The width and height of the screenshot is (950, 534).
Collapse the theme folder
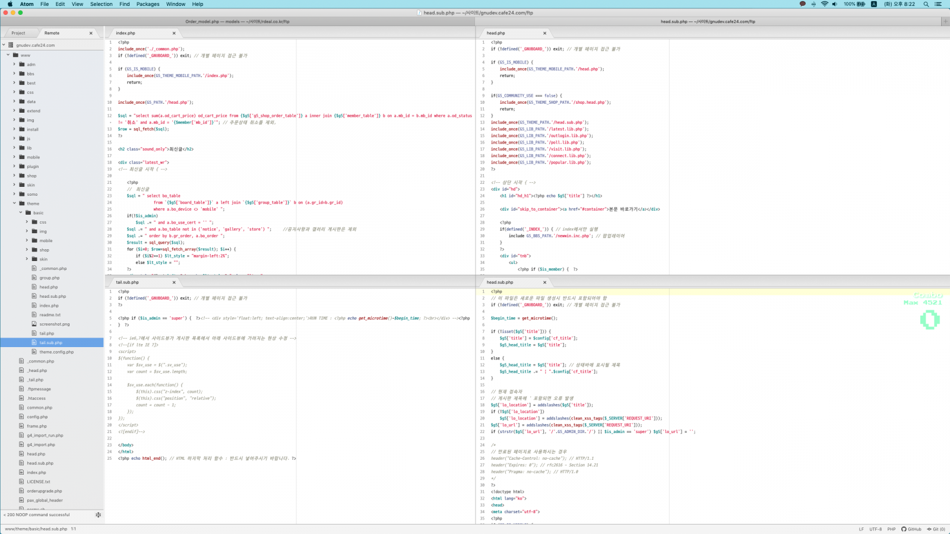pyautogui.click(x=14, y=204)
